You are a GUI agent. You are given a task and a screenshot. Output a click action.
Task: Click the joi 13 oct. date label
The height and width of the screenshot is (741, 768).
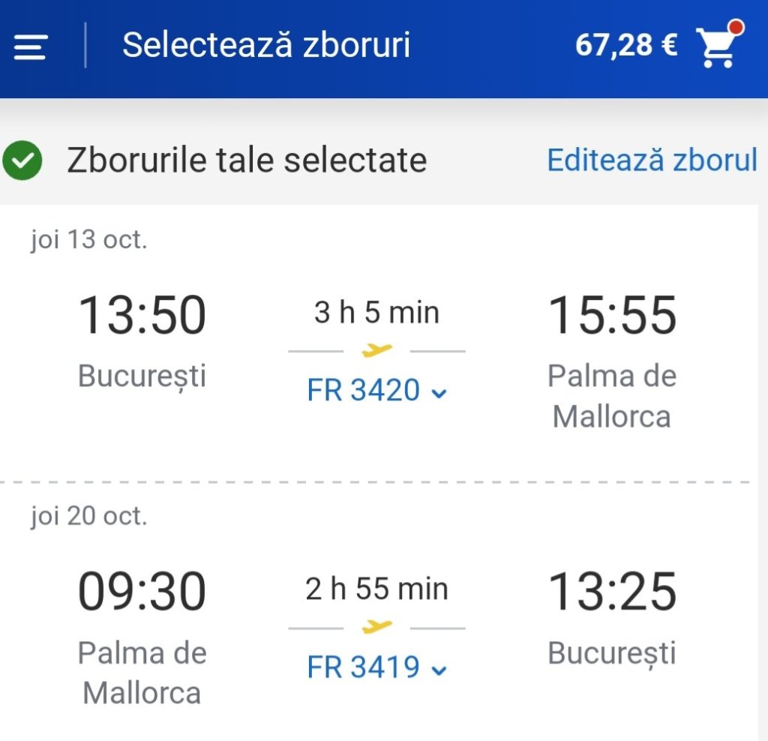pyautogui.click(x=89, y=240)
